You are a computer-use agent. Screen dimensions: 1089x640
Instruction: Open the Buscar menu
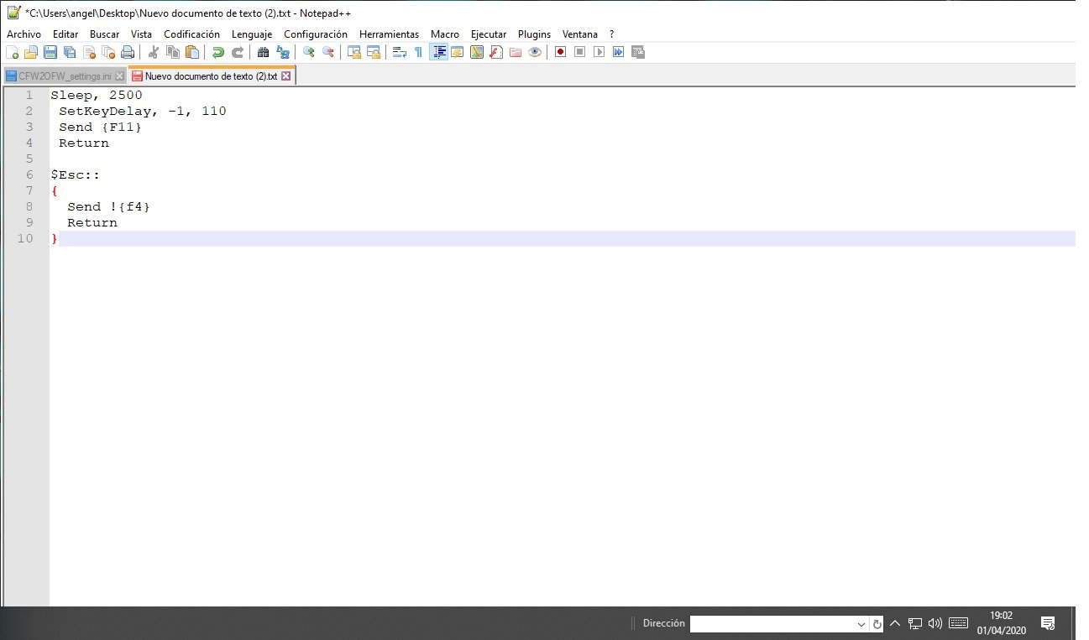point(105,34)
